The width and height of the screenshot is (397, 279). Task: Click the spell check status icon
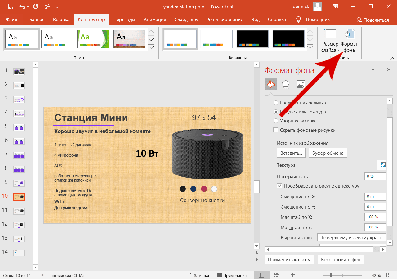tap(41, 275)
